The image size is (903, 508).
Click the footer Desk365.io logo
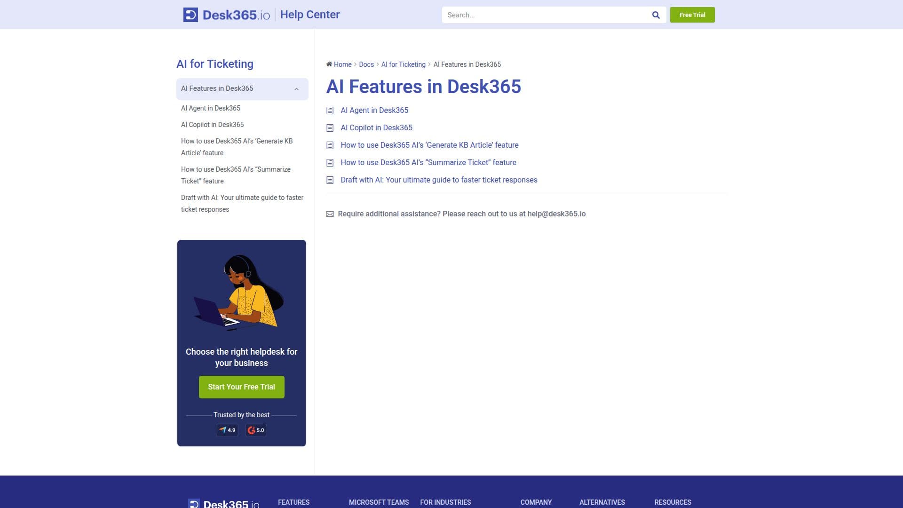223,504
